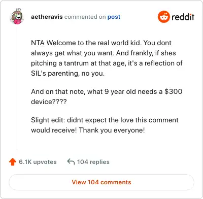Viewport: 203px width, 199px height.
Task: Click the View 104 comments button
Action: click(x=101, y=182)
